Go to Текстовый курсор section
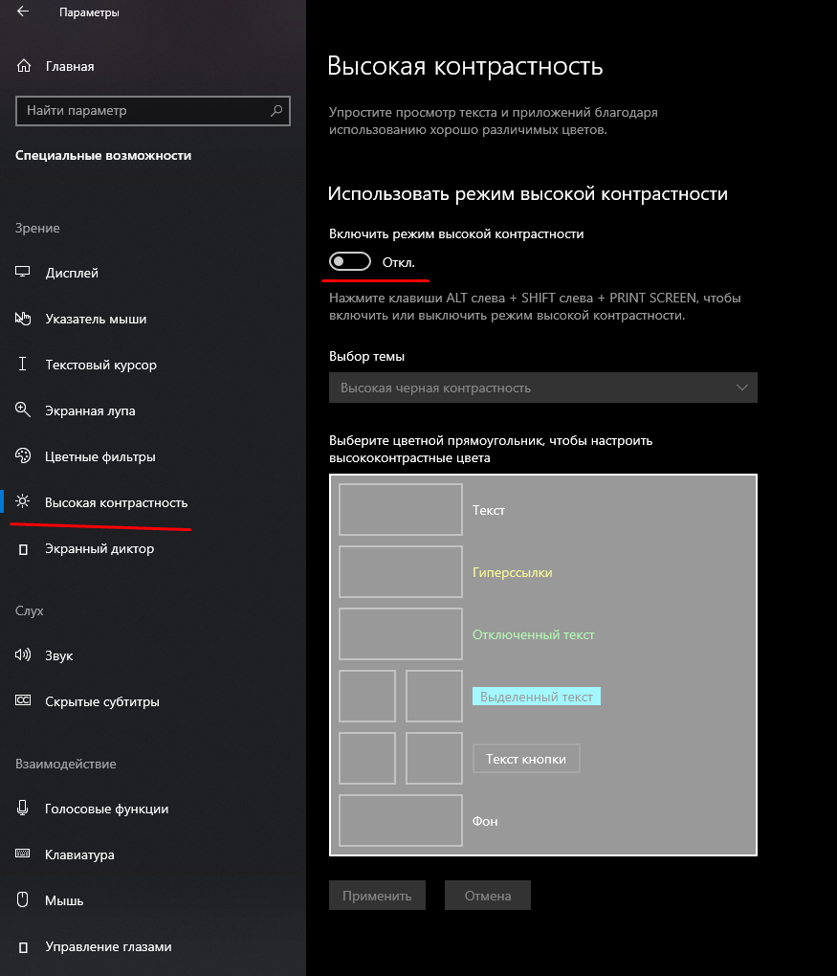The height and width of the screenshot is (976, 837). tap(100, 365)
